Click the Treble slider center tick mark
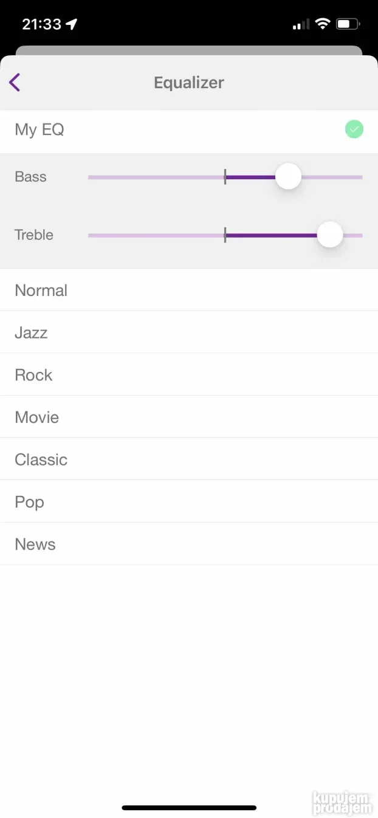The width and height of the screenshot is (378, 818). [x=225, y=235]
